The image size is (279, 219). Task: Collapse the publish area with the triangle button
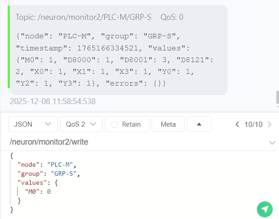click(x=199, y=124)
